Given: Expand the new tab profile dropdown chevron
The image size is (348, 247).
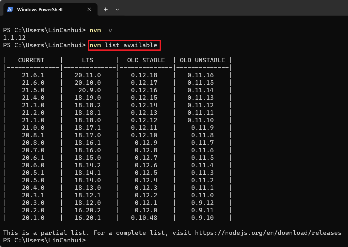Looking at the screenshot, I should [117, 9].
